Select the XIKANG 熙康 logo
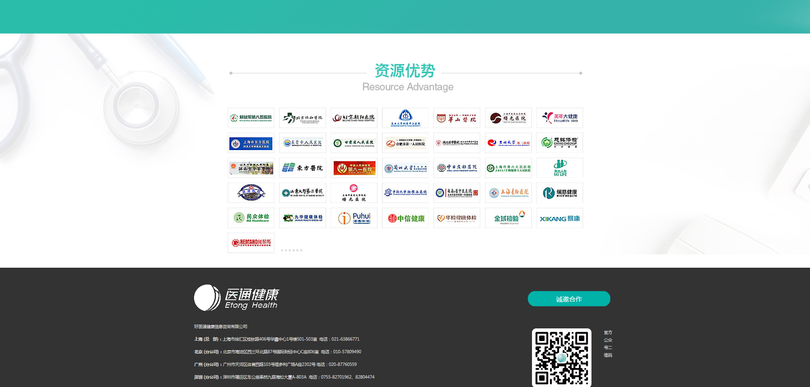Image resolution: width=810 pixels, height=387 pixels. click(x=559, y=218)
